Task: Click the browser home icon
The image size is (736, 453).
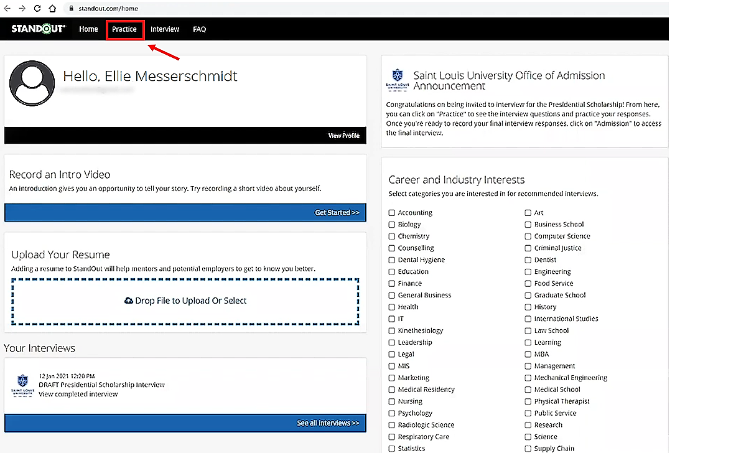Action: click(52, 9)
